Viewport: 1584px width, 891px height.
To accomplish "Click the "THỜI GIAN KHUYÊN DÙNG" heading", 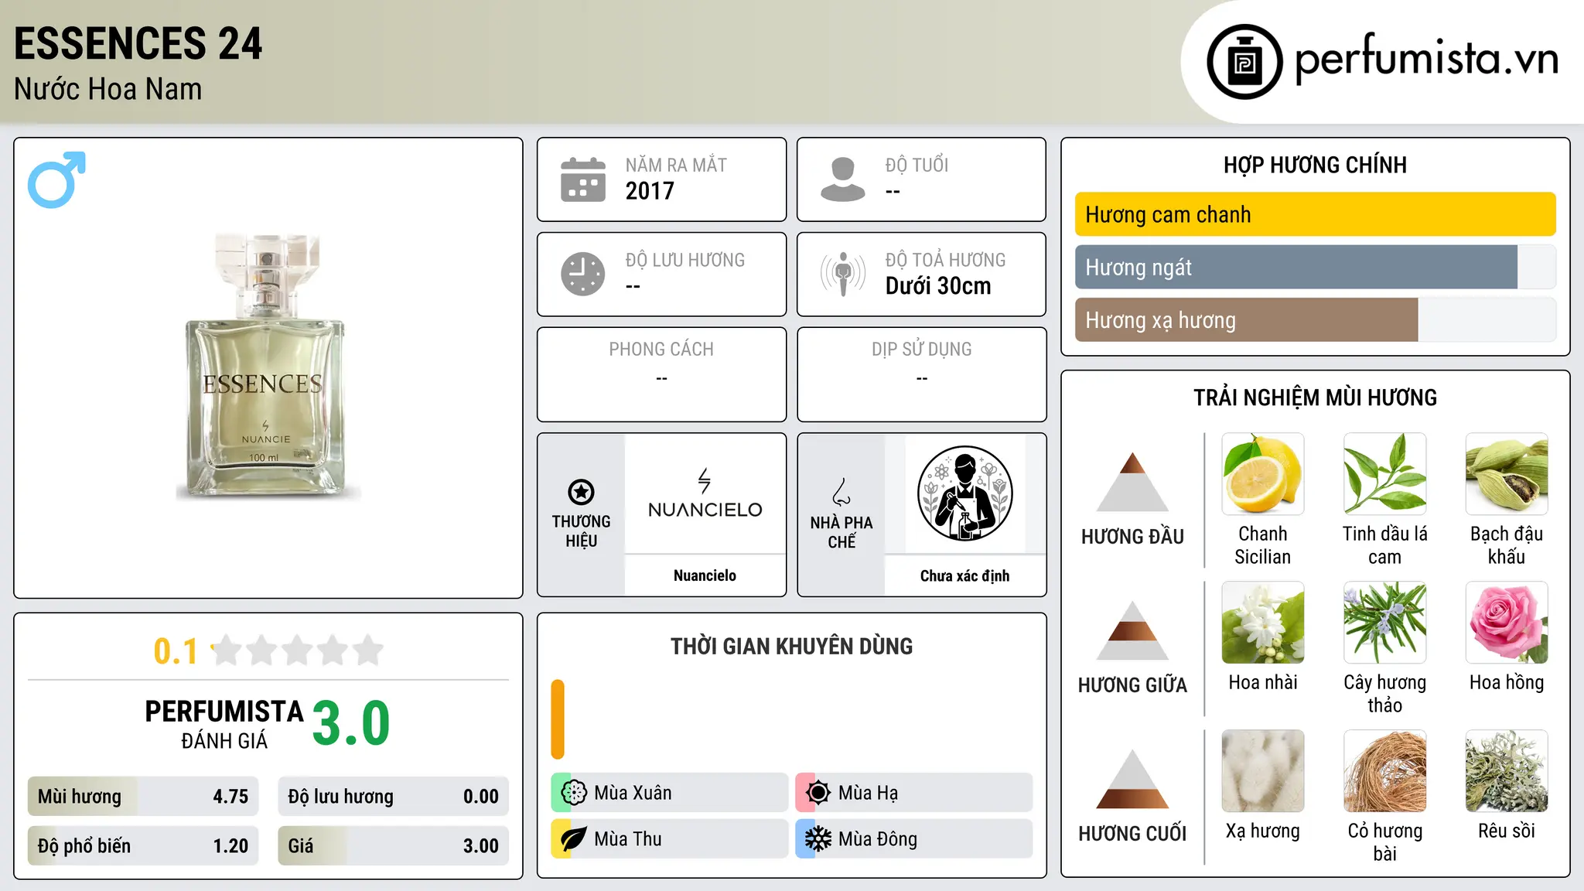I will coord(791,646).
